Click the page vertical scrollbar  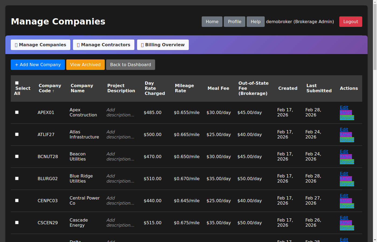coord(375,38)
